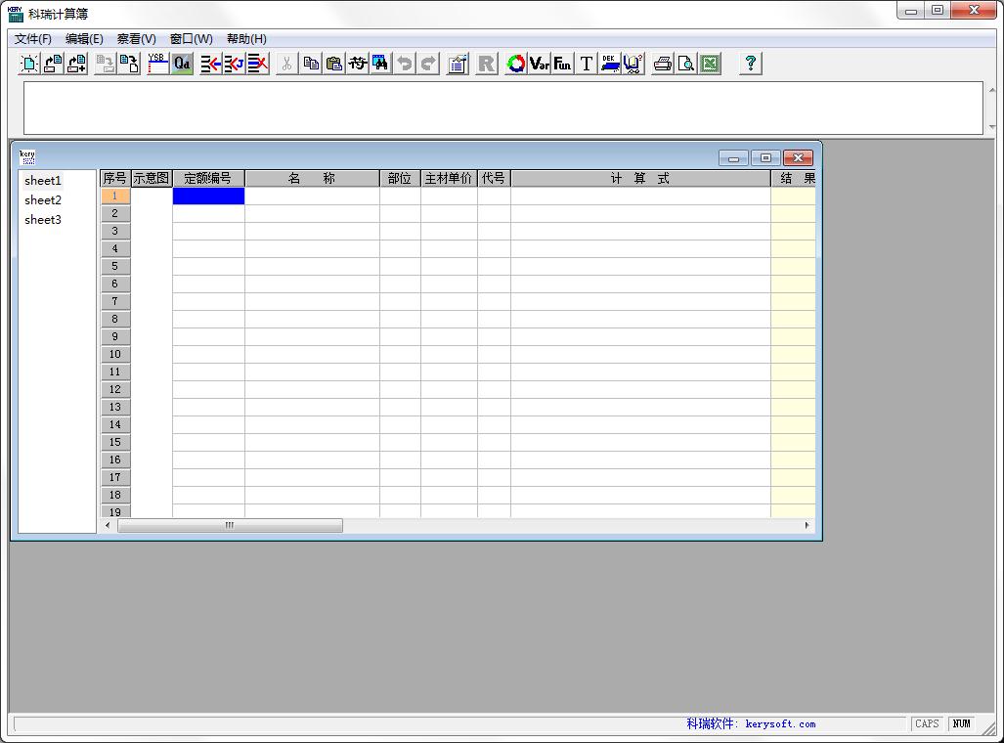Click the Var variables toolbar icon
This screenshot has width=1004, height=743.
(540, 64)
